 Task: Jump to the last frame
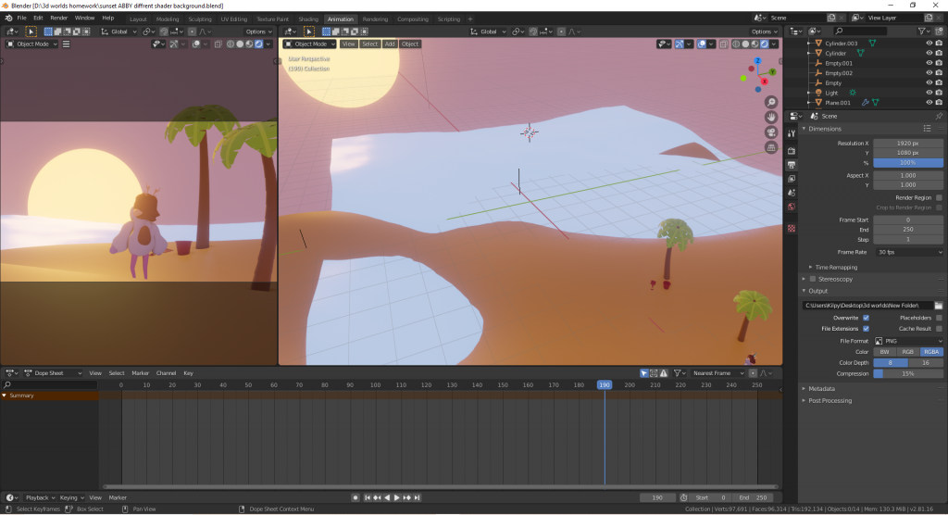pyautogui.click(x=418, y=497)
